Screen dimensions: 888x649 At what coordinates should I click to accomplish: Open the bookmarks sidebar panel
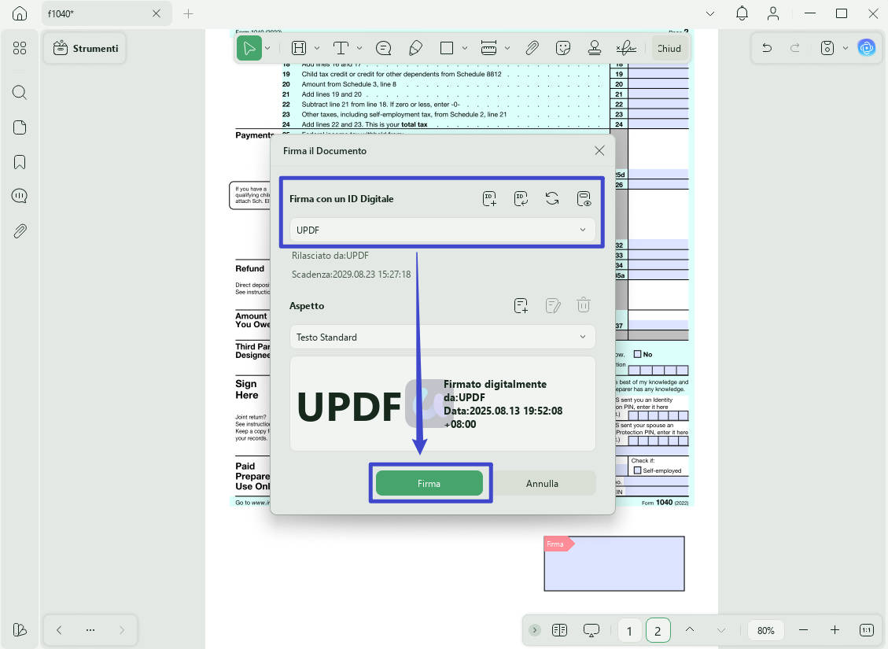click(20, 163)
